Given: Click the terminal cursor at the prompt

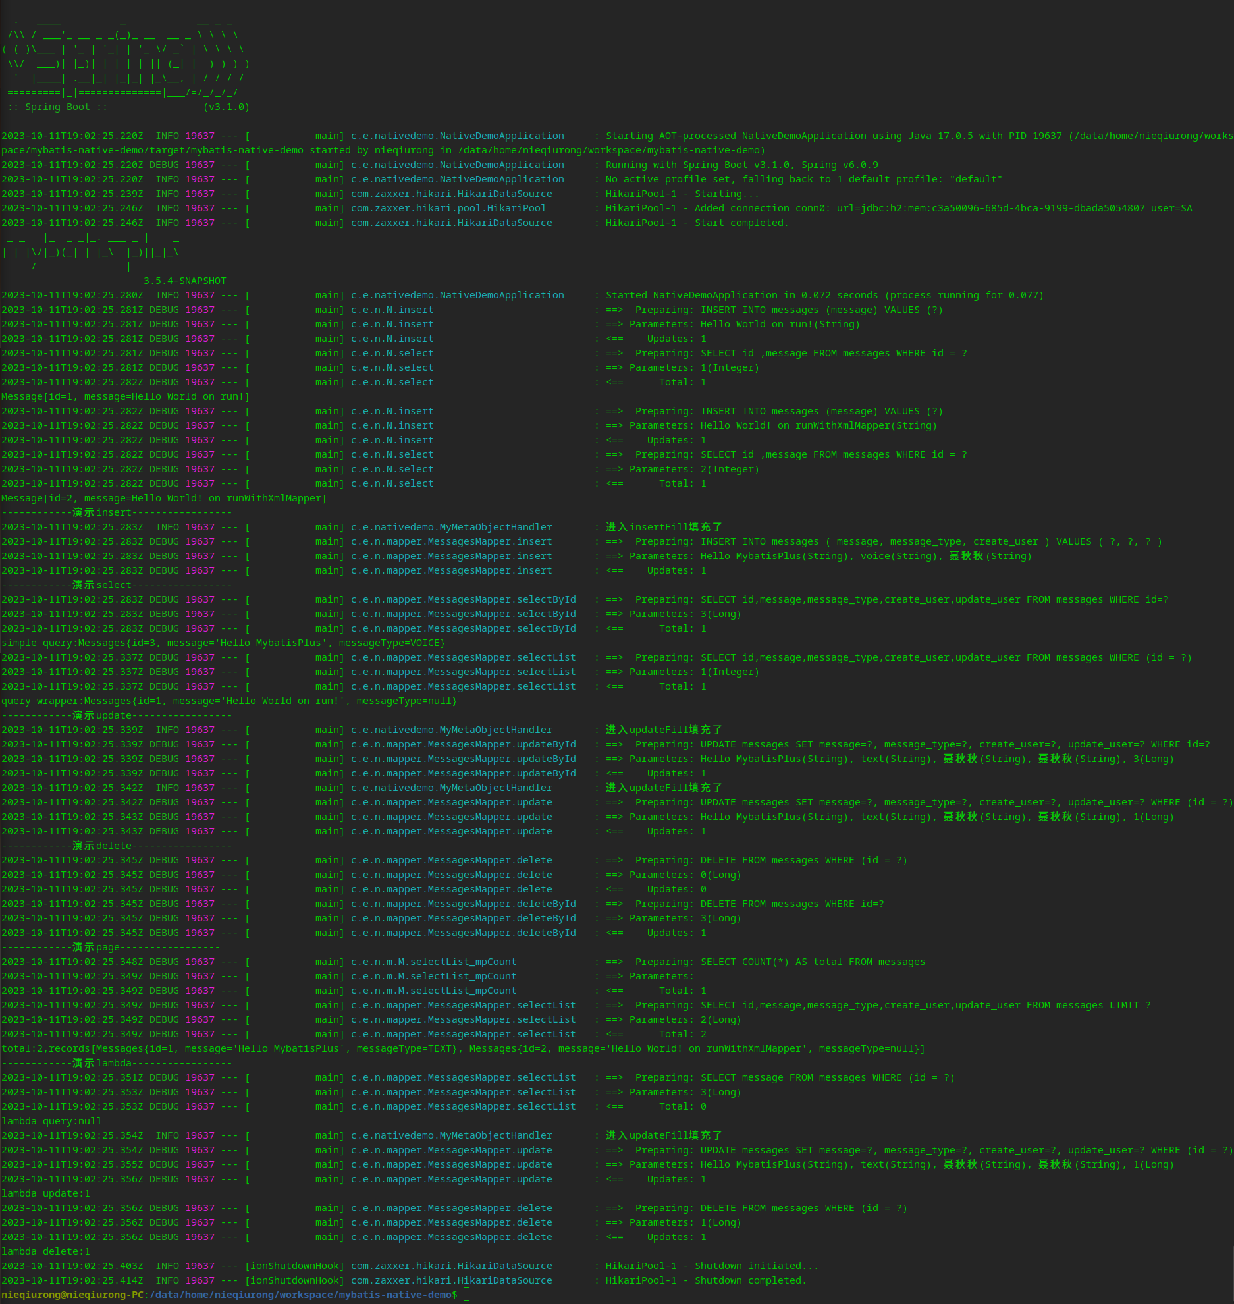Looking at the screenshot, I should (467, 1295).
